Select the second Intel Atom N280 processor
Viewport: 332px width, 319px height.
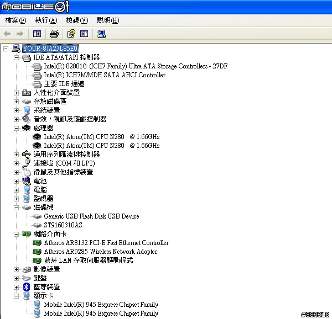102,146
